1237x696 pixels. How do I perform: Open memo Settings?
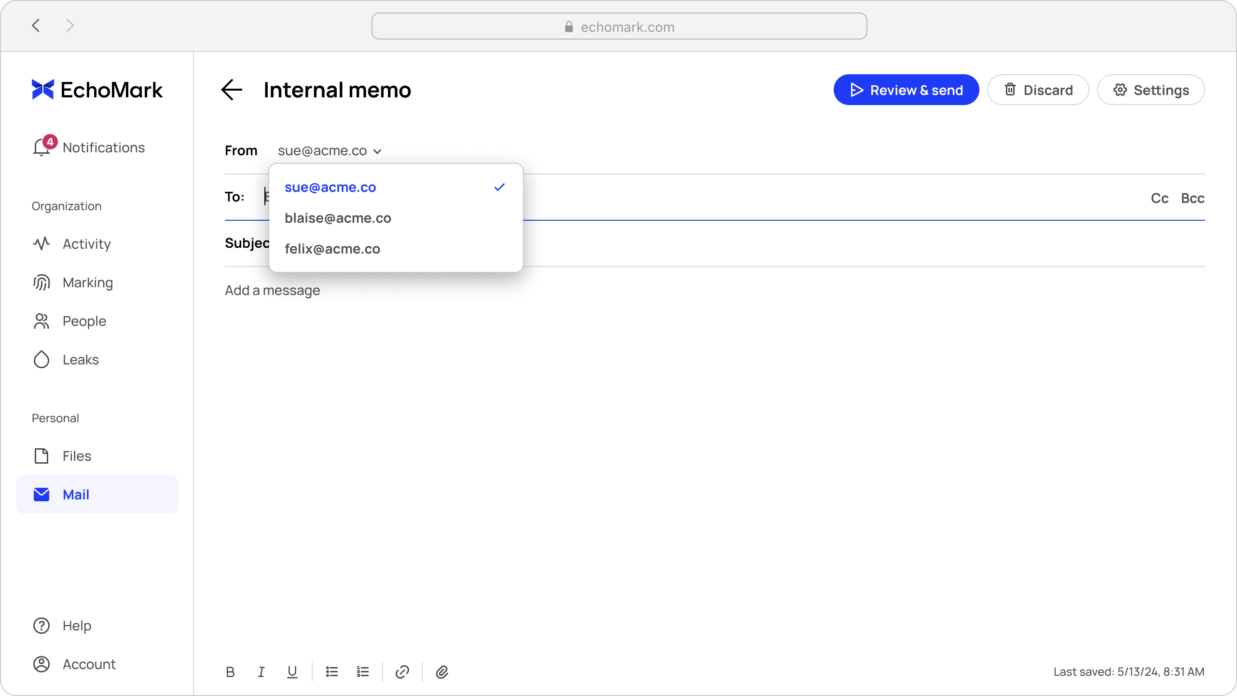pyautogui.click(x=1151, y=90)
